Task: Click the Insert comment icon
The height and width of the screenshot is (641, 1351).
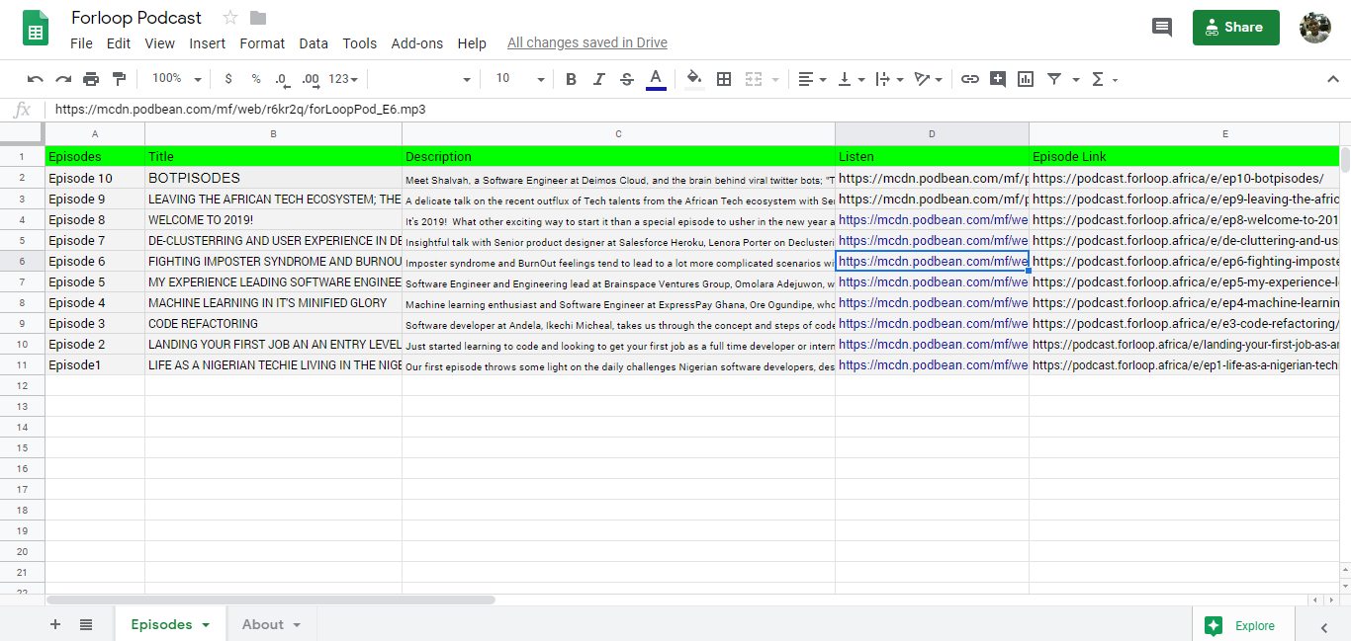Action: click(998, 79)
